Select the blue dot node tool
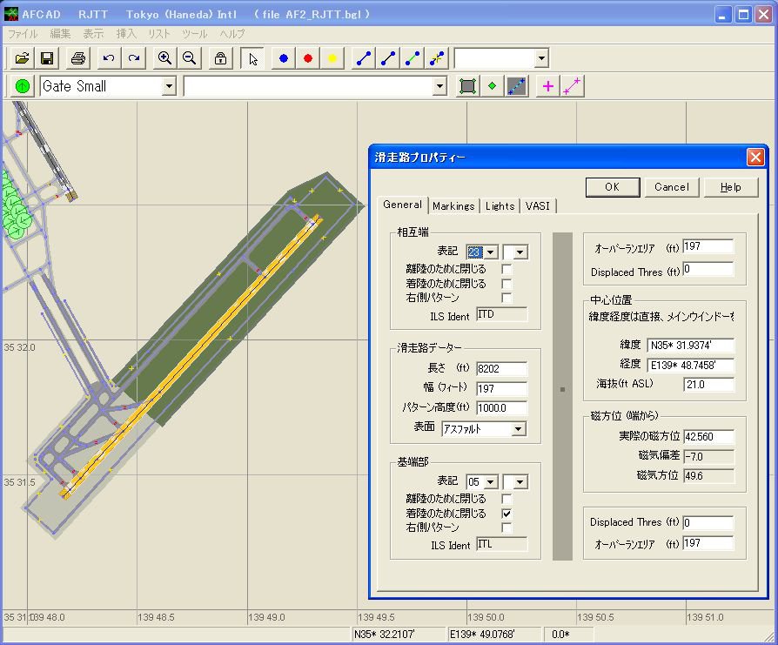This screenshot has height=645, width=778. 283,58
